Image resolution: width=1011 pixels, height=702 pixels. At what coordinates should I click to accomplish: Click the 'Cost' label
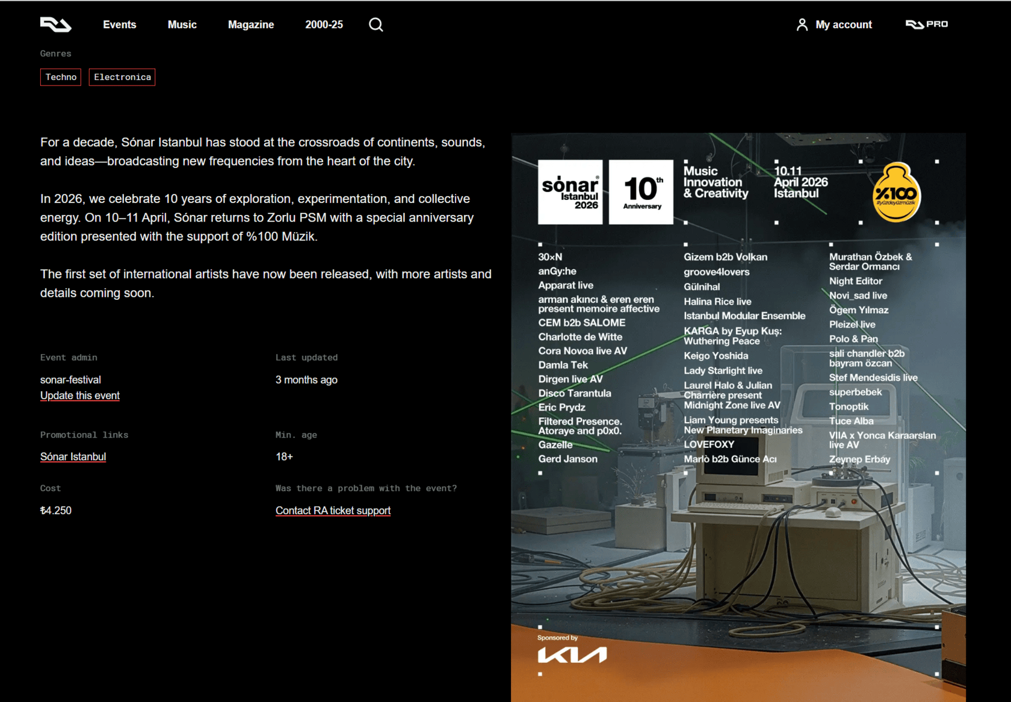click(x=51, y=488)
